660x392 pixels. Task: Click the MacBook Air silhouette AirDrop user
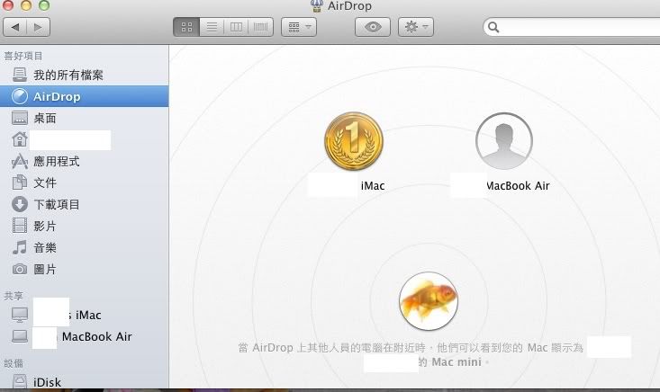click(x=504, y=141)
